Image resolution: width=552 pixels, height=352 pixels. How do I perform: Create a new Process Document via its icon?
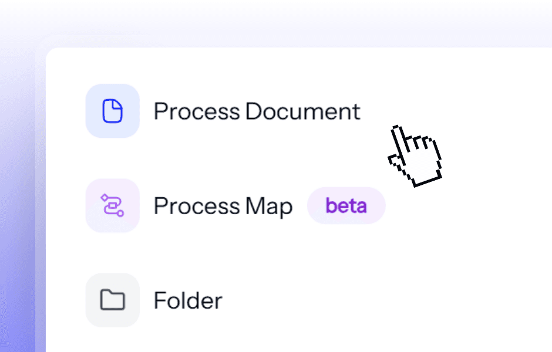[x=113, y=111]
